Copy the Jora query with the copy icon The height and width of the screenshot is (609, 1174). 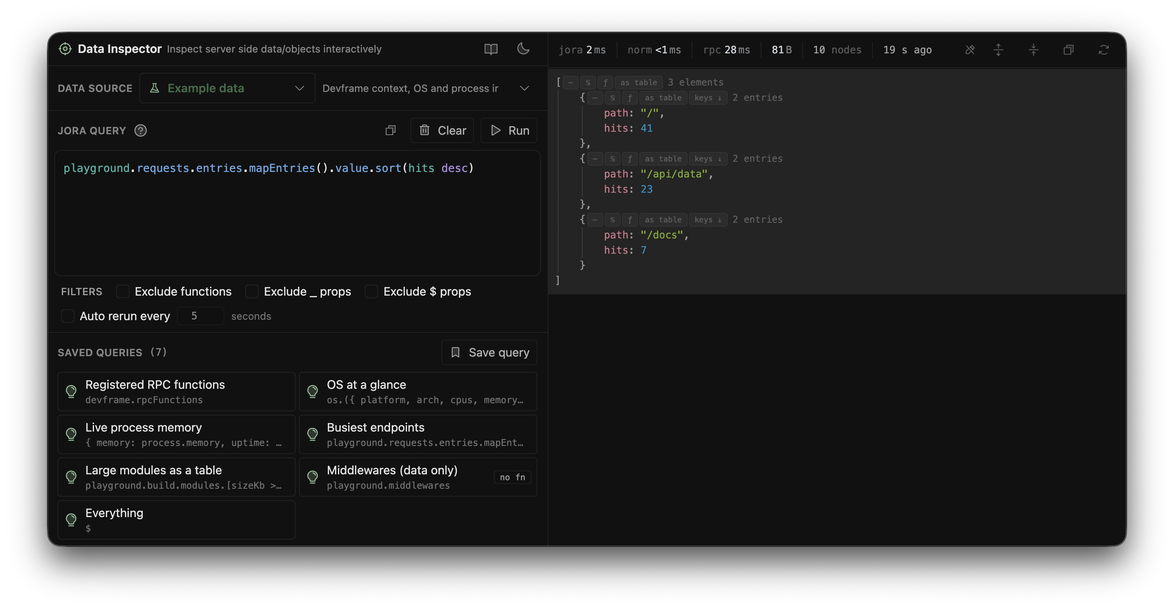[x=390, y=130]
